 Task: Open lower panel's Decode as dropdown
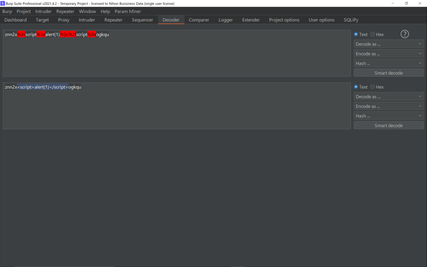click(389, 96)
